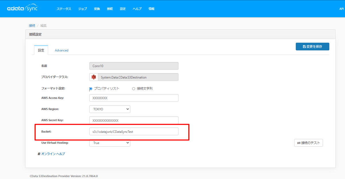This screenshot has height=179, width=345.
Task: Click the CData Sync logo
Action: pos(22,9)
